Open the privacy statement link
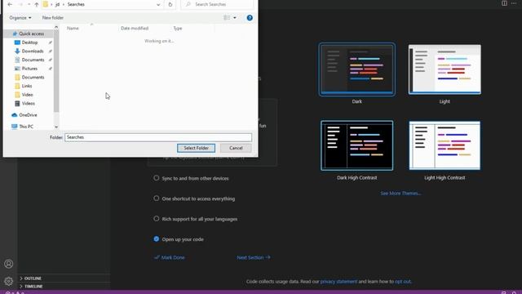 click(338, 282)
